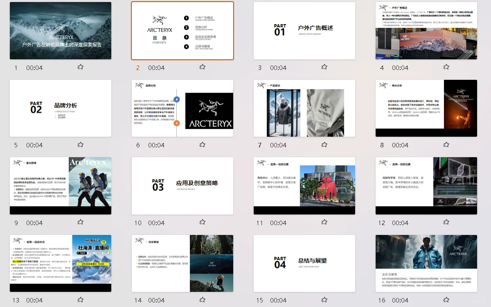The width and height of the screenshot is (491, 307).
Task: Select slide 12 storefront display thumbnail
Action: [x=426, y=186]
